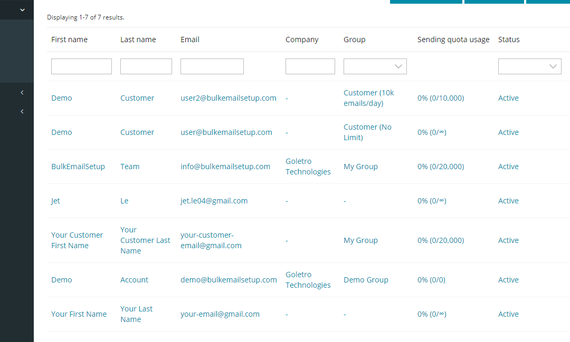Screen dimensions: 570x342
Task: Focus the Last name filter field
Action: pos(146,66)
